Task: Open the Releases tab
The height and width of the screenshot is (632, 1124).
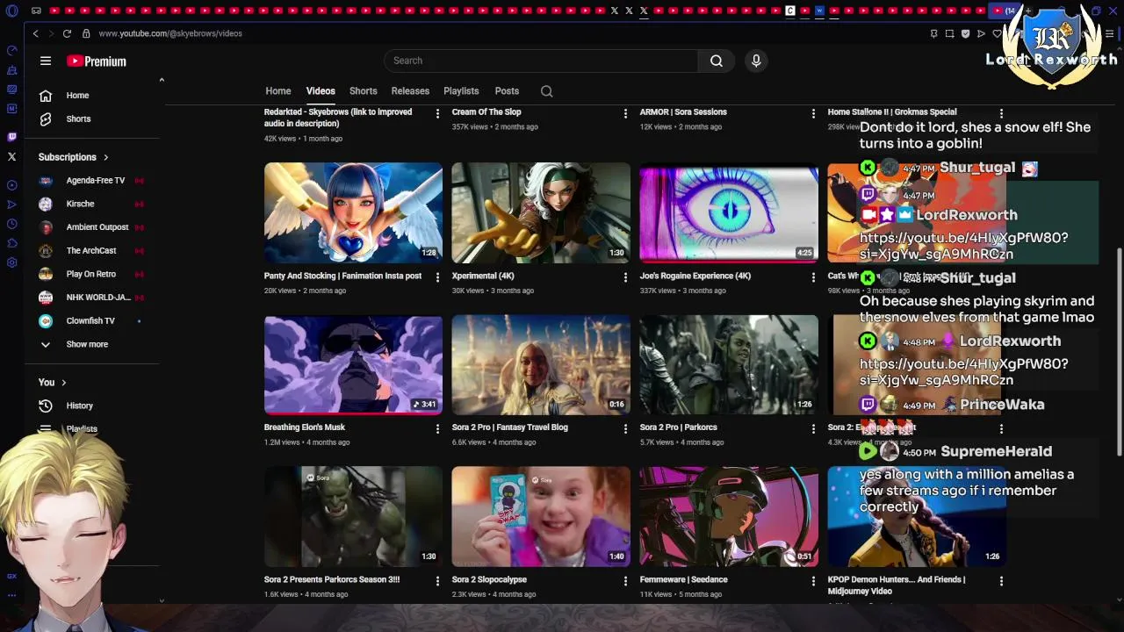Action: pyautogui.click(x=410, y=91)
